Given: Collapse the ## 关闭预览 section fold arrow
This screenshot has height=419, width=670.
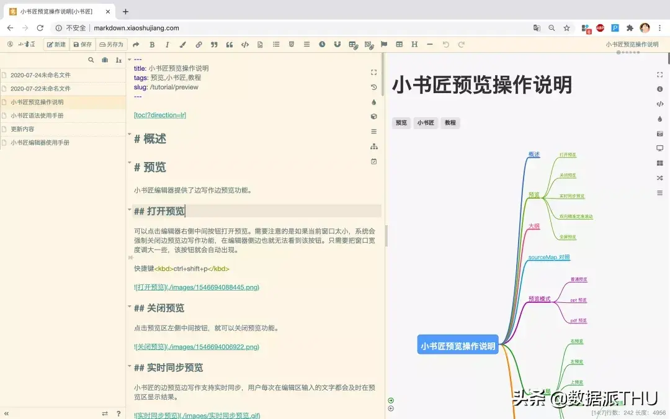Looking at the screenshot, I should pyautogui.click(x=130, y=307).
